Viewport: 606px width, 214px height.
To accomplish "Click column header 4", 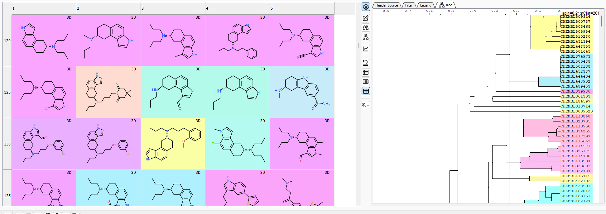I will point(238,8).
